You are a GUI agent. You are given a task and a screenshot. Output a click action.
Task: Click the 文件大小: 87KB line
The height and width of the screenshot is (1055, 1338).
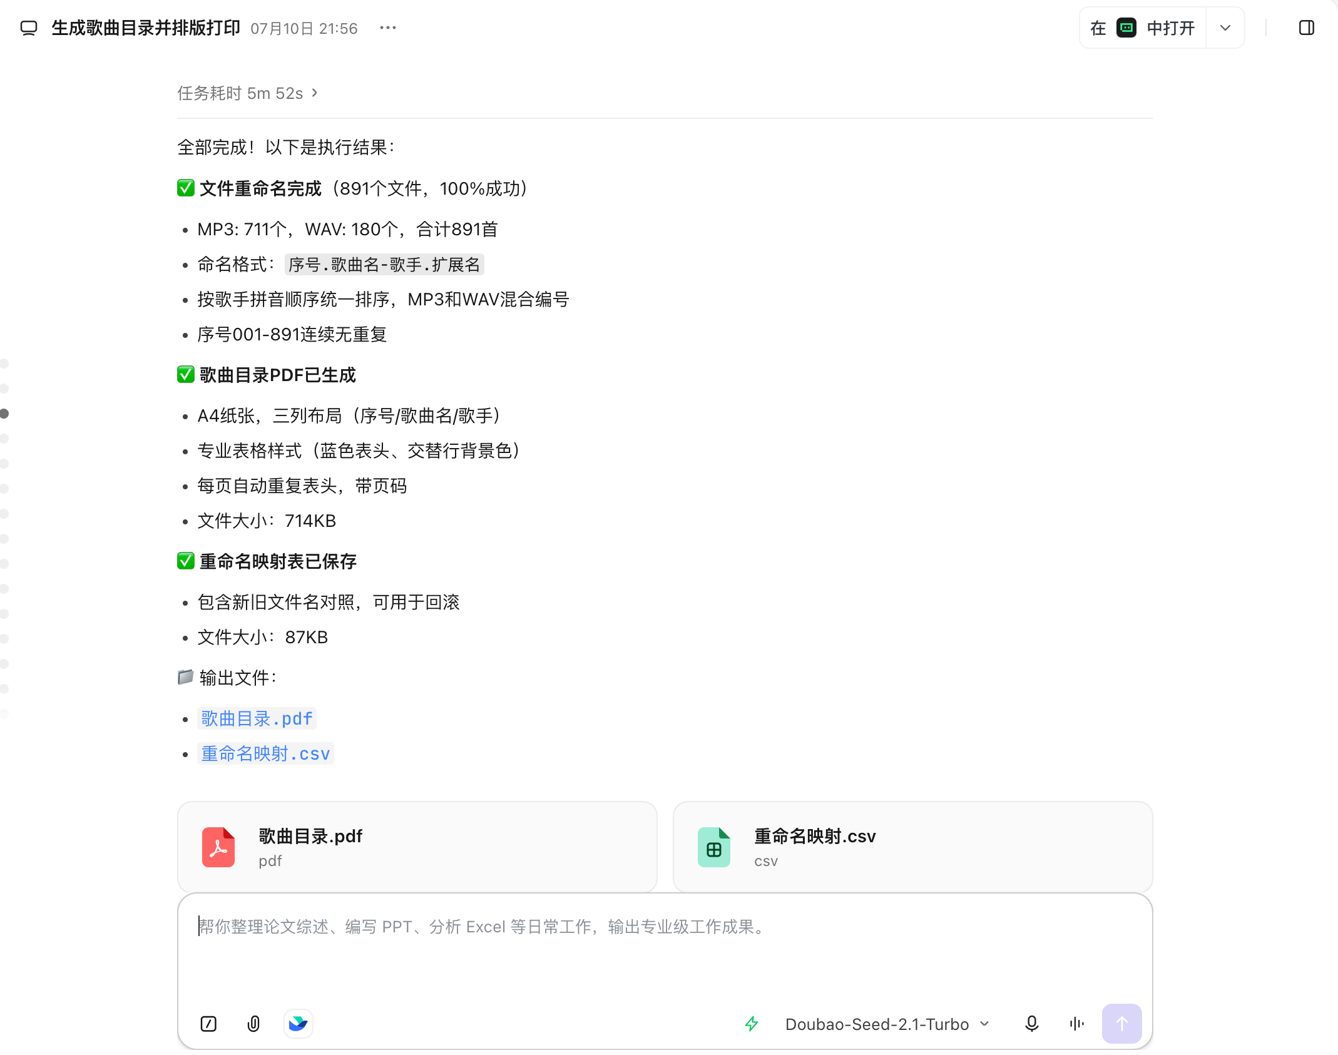[263, 638]
